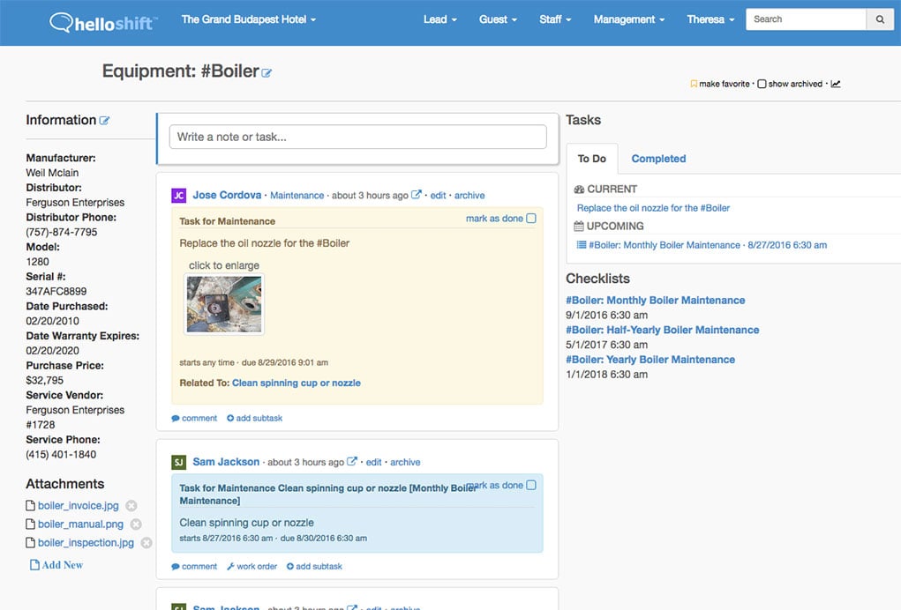Open The Grand Budapest Hotel selector
The image size is (901, 610).
pos(248,19)
